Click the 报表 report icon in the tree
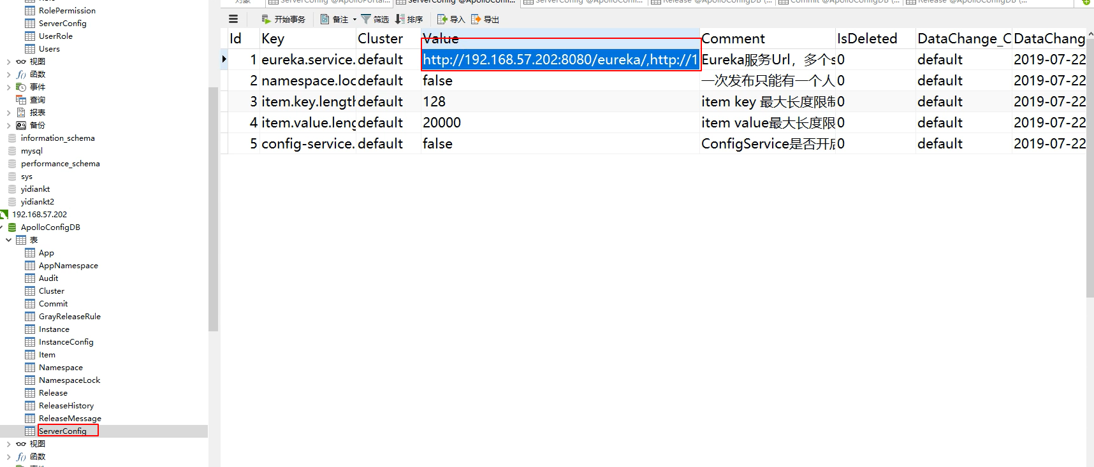Viewport: 1094px width, 467px height. pyautogui.click(x=21, y=112)
